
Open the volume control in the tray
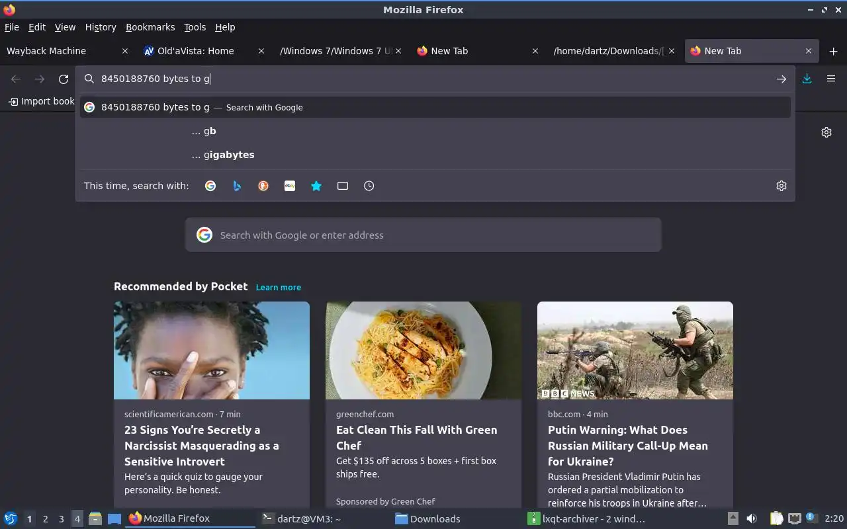pyautogui.click(x=752, y=519)
